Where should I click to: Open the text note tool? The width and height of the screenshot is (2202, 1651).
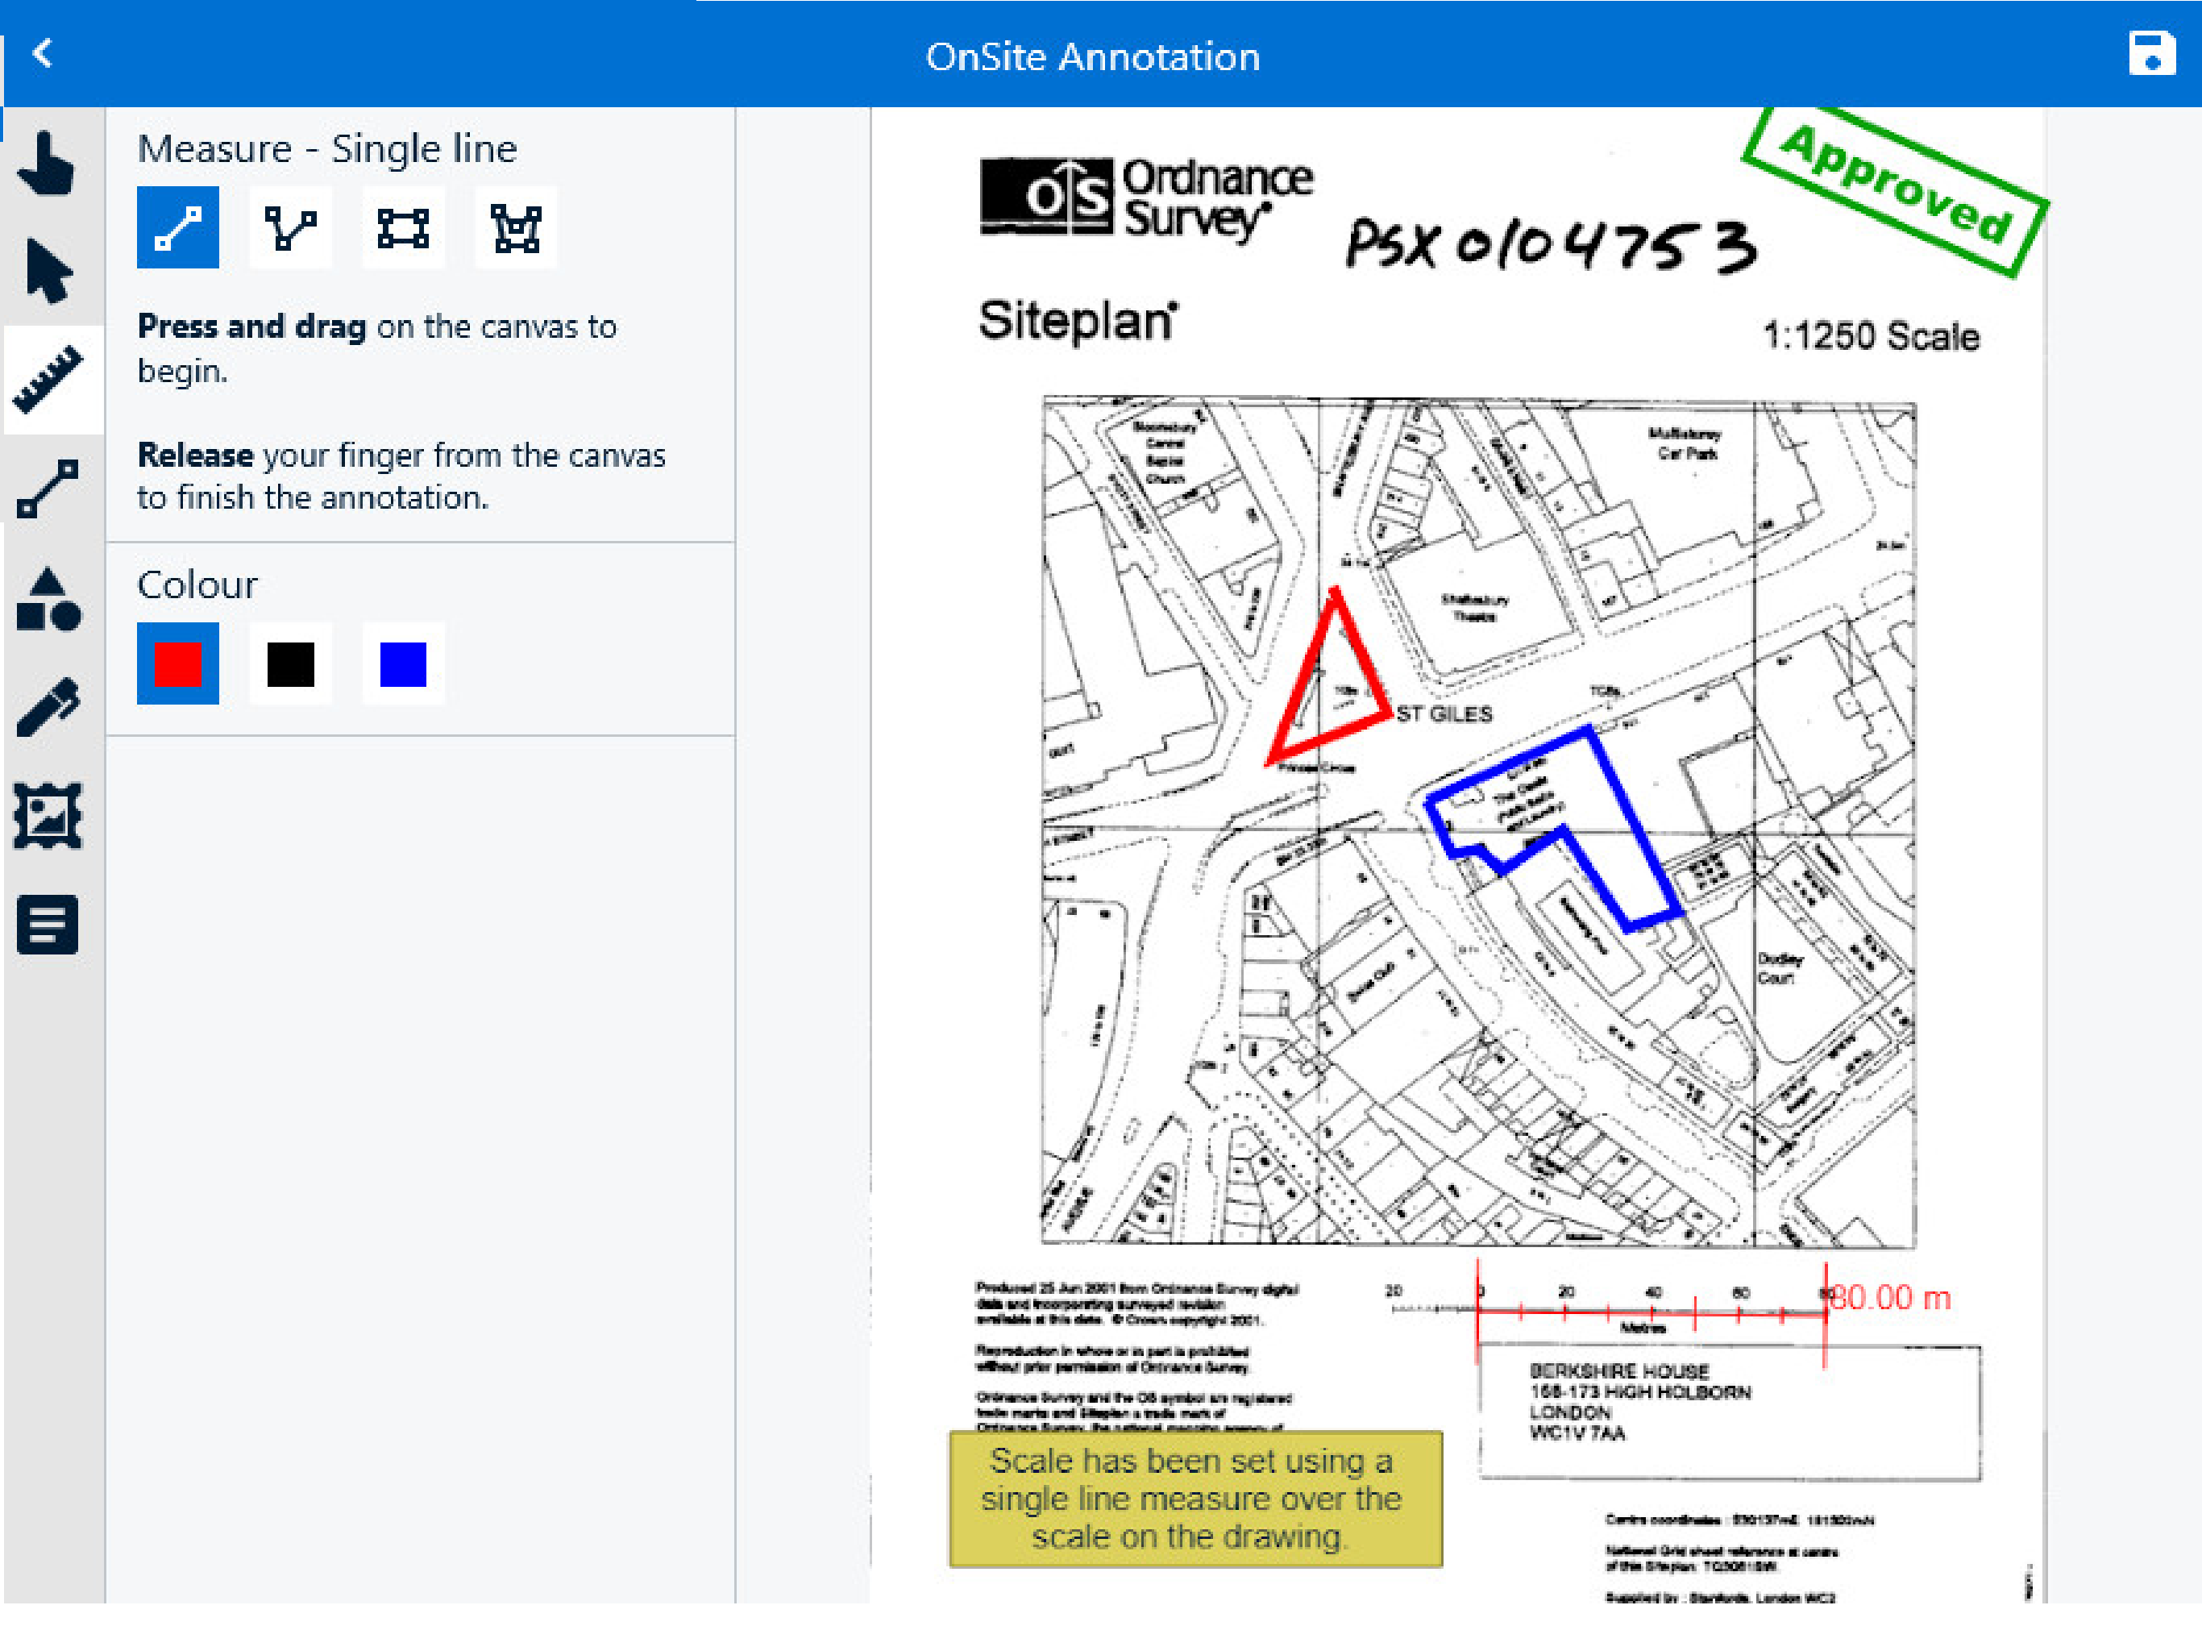point(48,925)
